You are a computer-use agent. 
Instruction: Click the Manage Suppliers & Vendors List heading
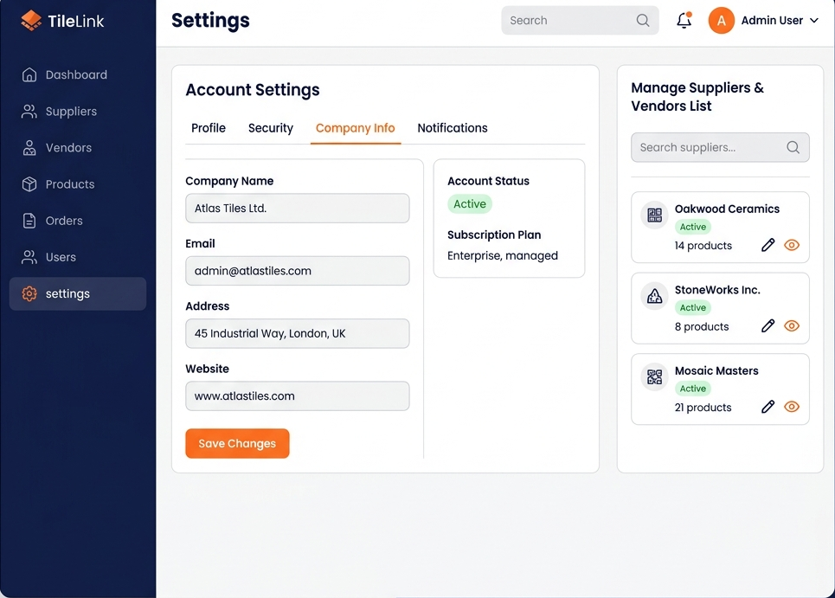[x=697, y=96]
